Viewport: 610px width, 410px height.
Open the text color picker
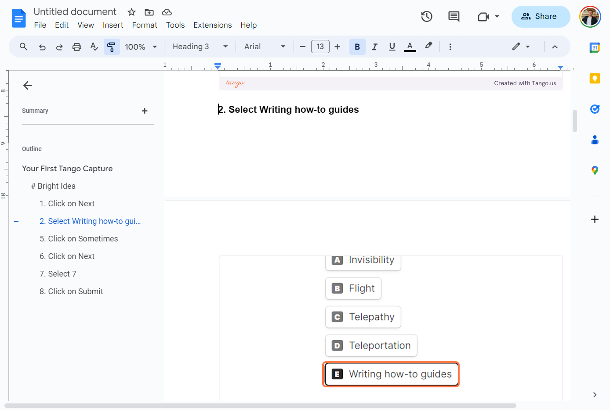tap(410, 47)
